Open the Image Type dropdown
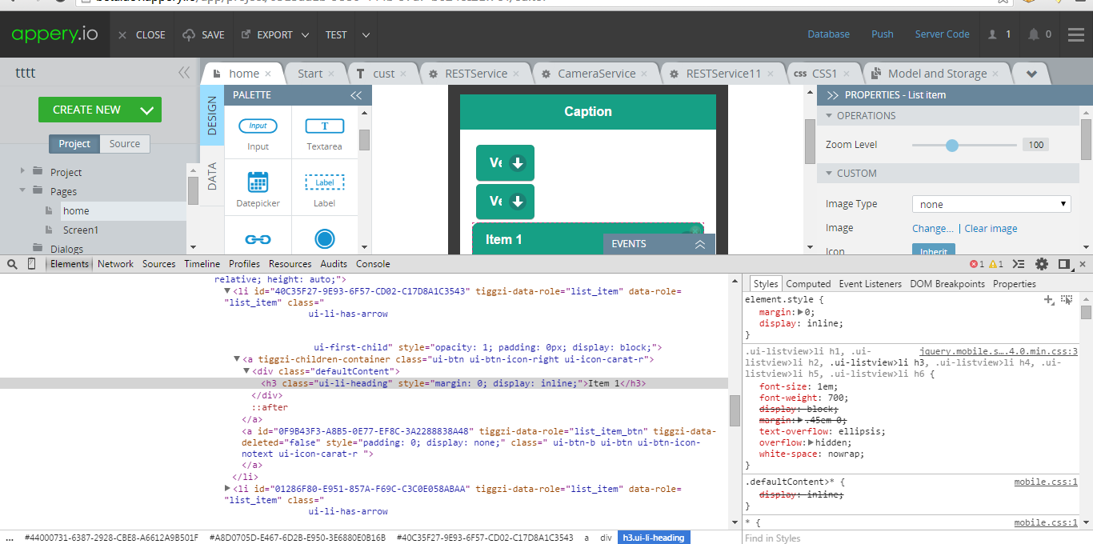Viewport: 1093px width, 544px height. point(991,204)
